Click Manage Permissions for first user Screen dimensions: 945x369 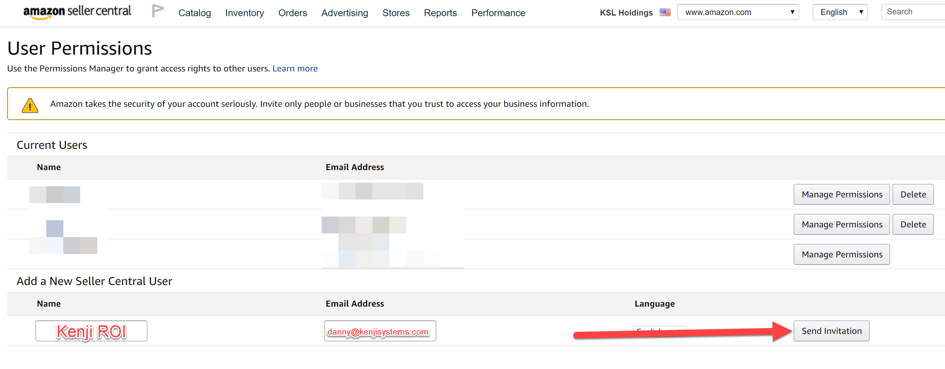tap(841, 195)
